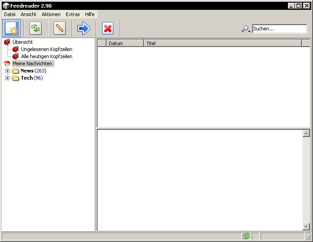Click the blank first column header left of Datum
The image size is (313, 242).
click(x=102, y=43)
